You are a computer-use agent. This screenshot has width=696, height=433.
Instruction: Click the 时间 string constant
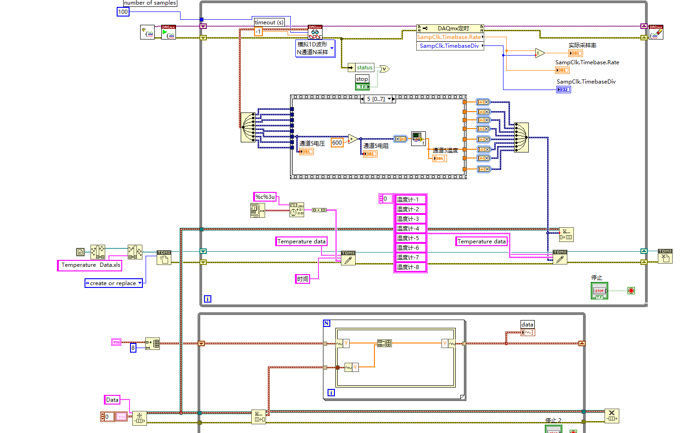[x=302, y=279]
